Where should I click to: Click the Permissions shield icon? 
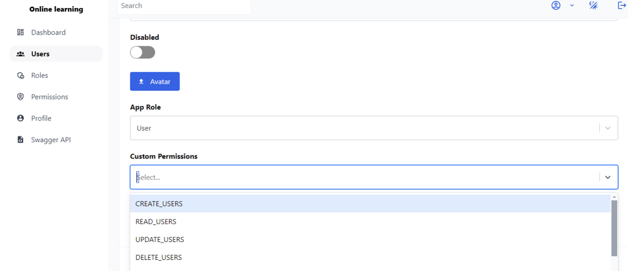[21, 97]
